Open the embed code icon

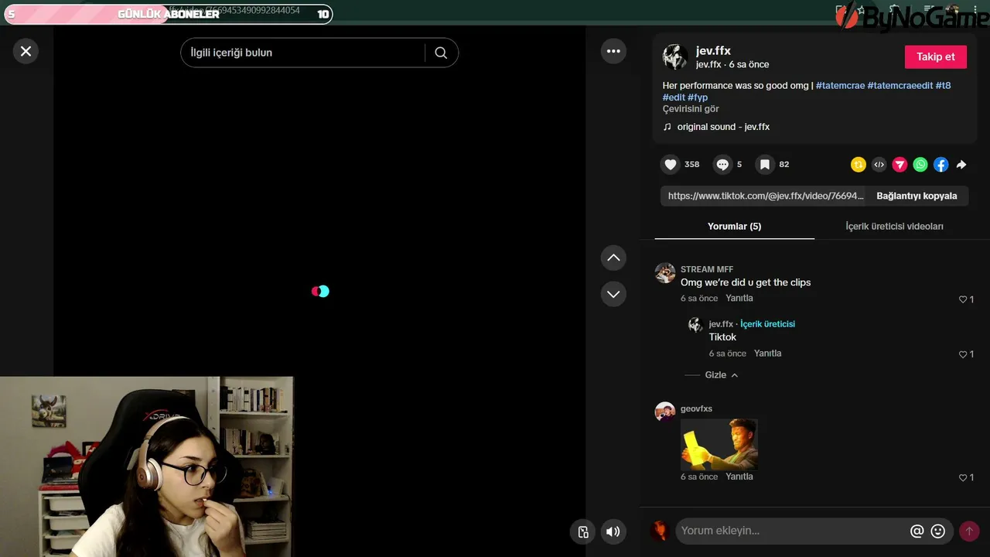tap(879, 164)
